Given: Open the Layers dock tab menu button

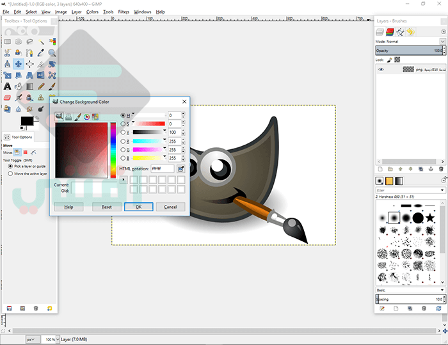Looking at the screenshot, I should coord(444,32).
